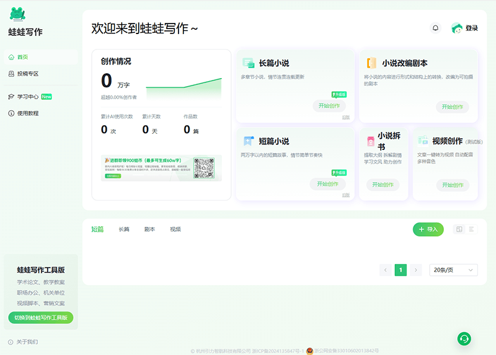The height and width of the screenshot is (355, 496).
Task: Switch to grid view layout
Action: pos(459,229)
